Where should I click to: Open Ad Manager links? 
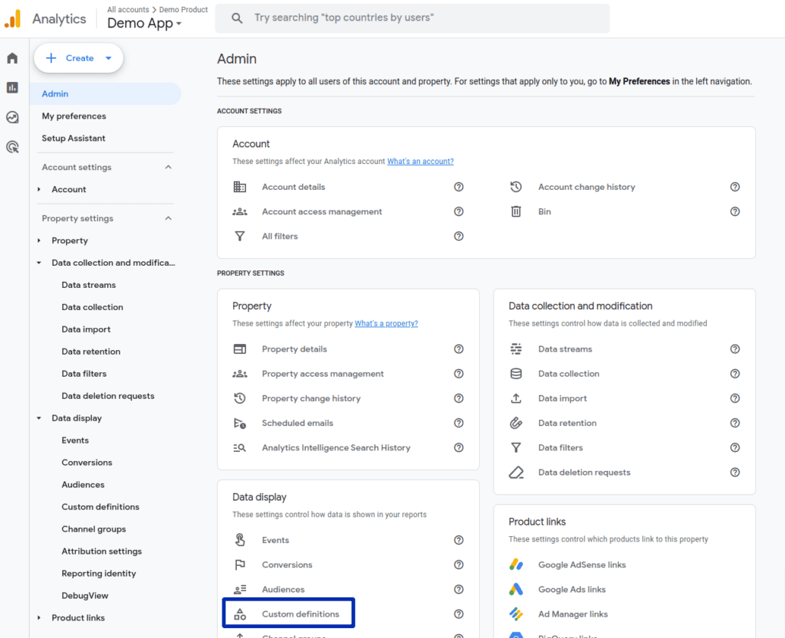573,614
